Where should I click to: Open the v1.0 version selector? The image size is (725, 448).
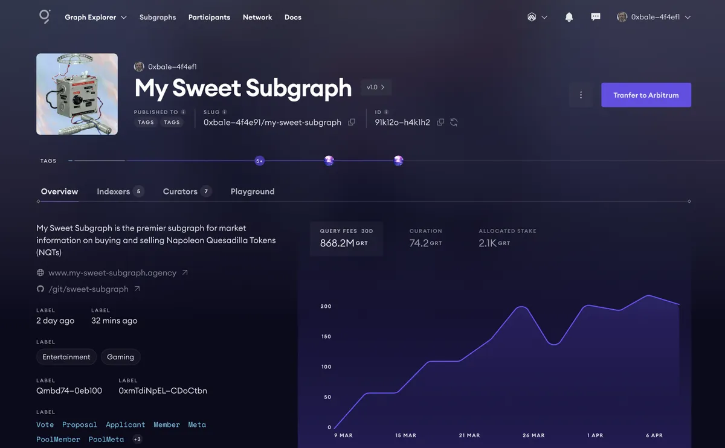coord(376,88)
